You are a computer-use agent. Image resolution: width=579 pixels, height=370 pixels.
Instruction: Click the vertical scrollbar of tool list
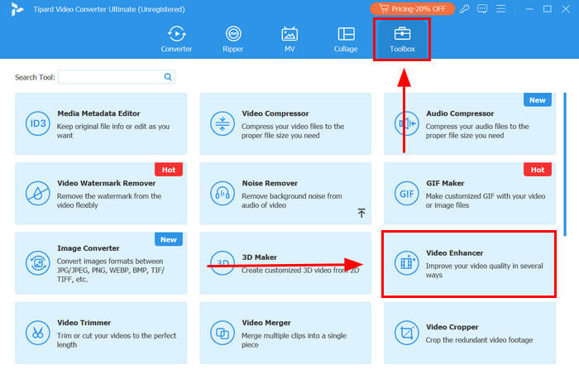[565, 165]
